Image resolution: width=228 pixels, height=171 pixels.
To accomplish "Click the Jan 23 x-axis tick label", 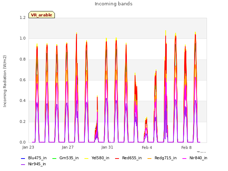I will pos(28,147).
